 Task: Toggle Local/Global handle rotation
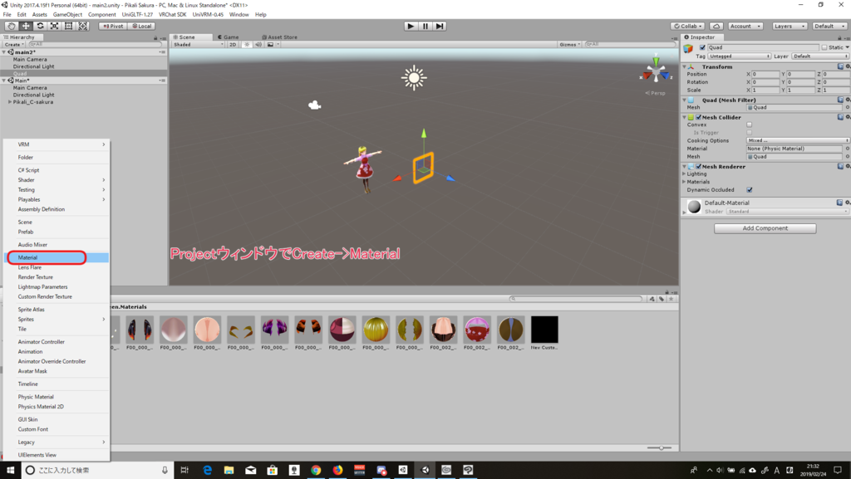141,26
